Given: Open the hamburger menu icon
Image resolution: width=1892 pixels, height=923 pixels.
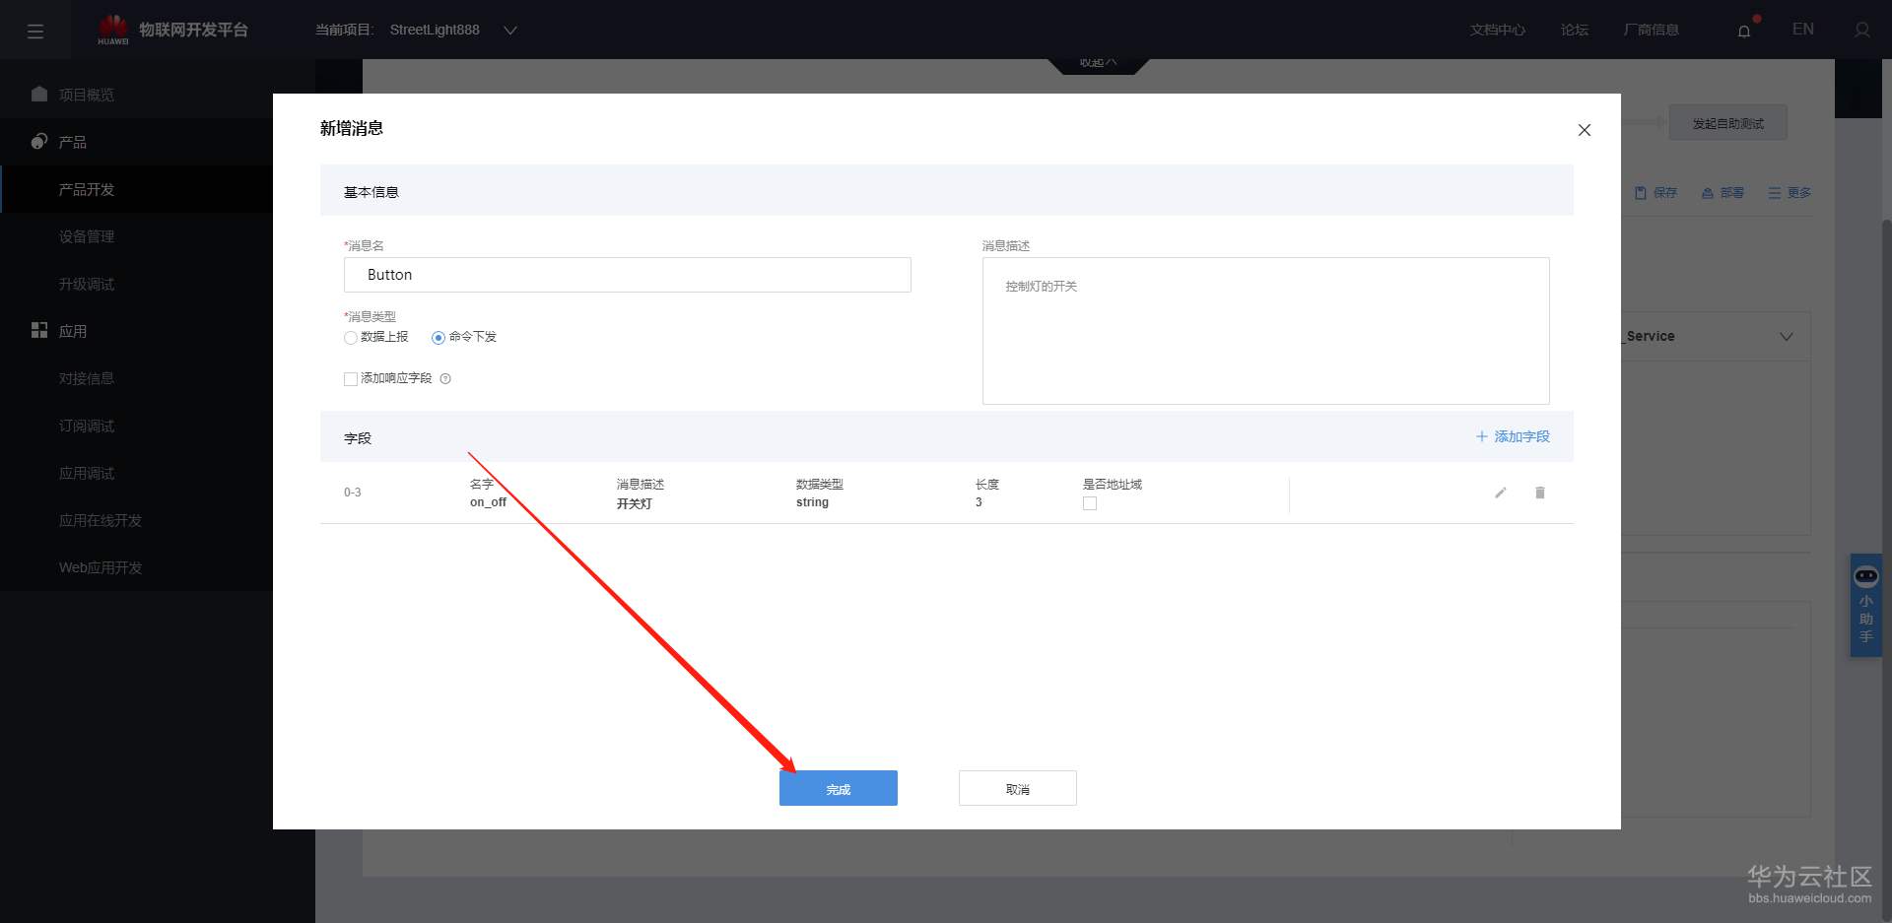Looking at the screenshot, I should [x=35, y=31].
